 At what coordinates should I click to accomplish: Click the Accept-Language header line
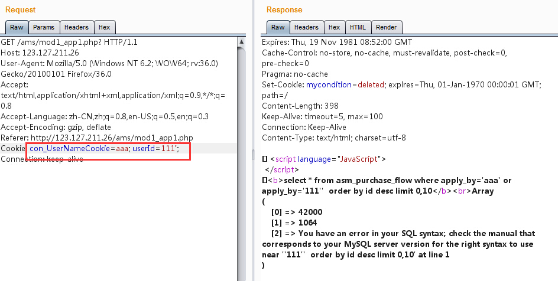point(105,116)
